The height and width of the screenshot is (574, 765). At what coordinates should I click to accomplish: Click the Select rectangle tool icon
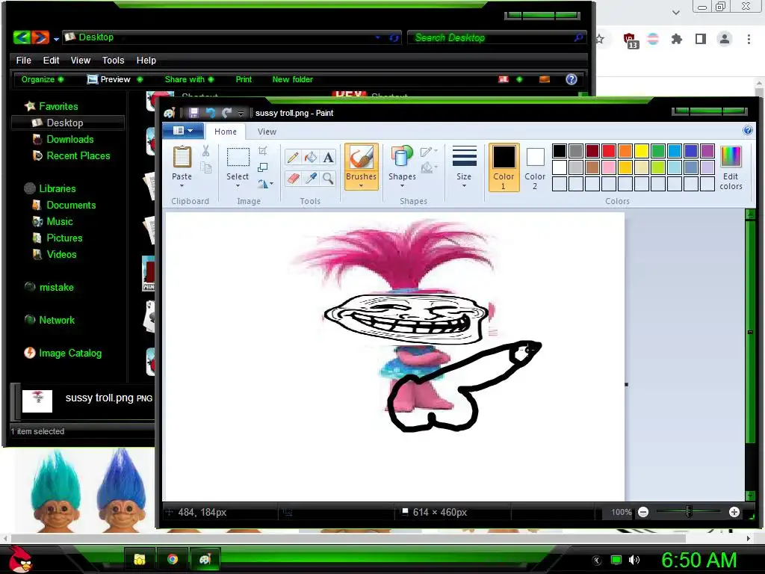pyautogui.click(x=238, y=157)
